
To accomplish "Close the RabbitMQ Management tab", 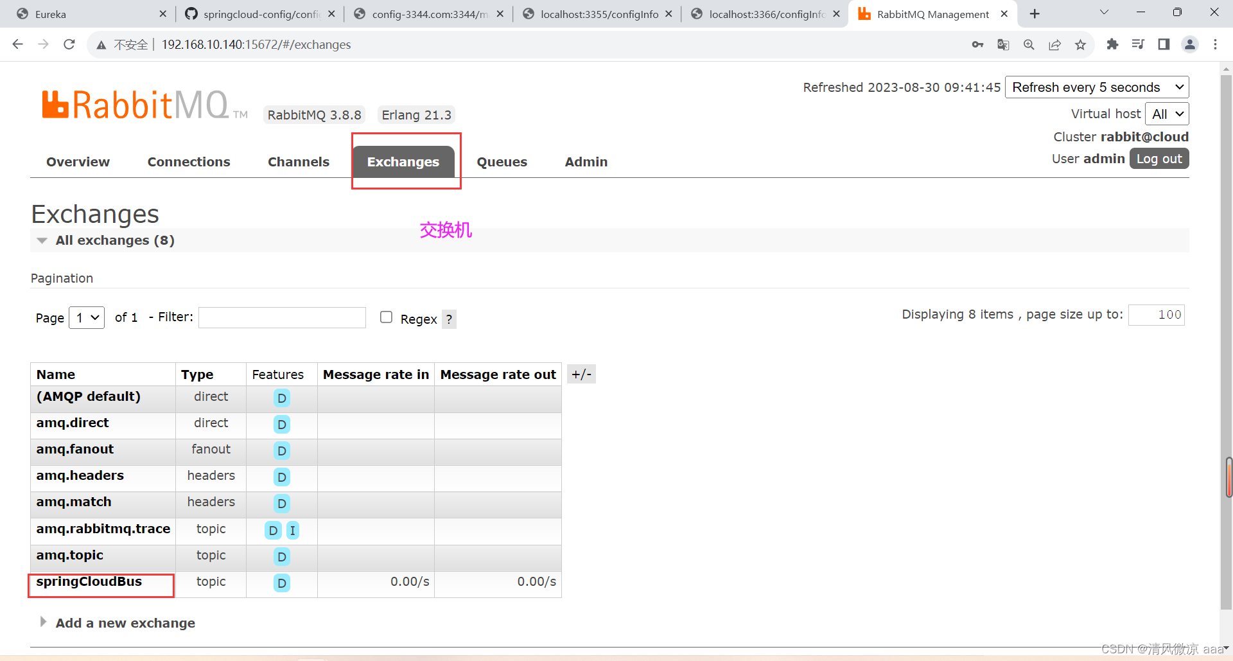I will click(x=1004, y=13).
